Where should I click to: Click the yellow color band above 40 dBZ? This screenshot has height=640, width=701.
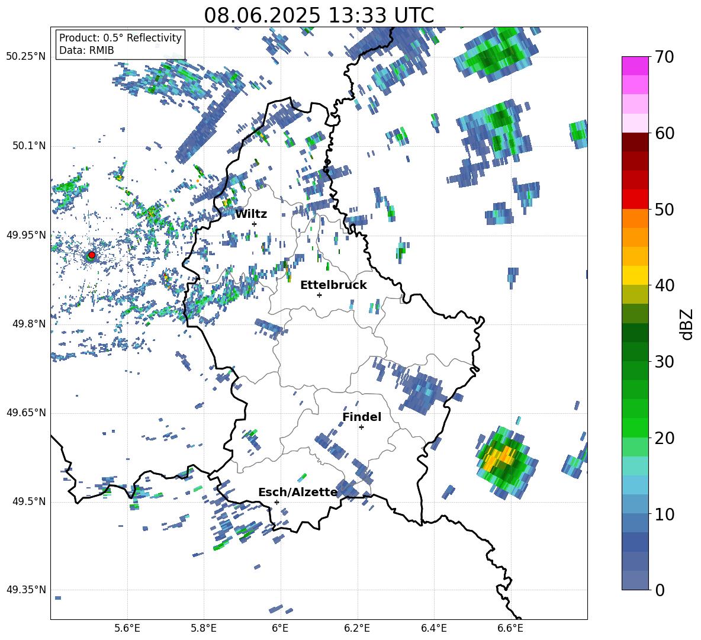tap(635, 275)
